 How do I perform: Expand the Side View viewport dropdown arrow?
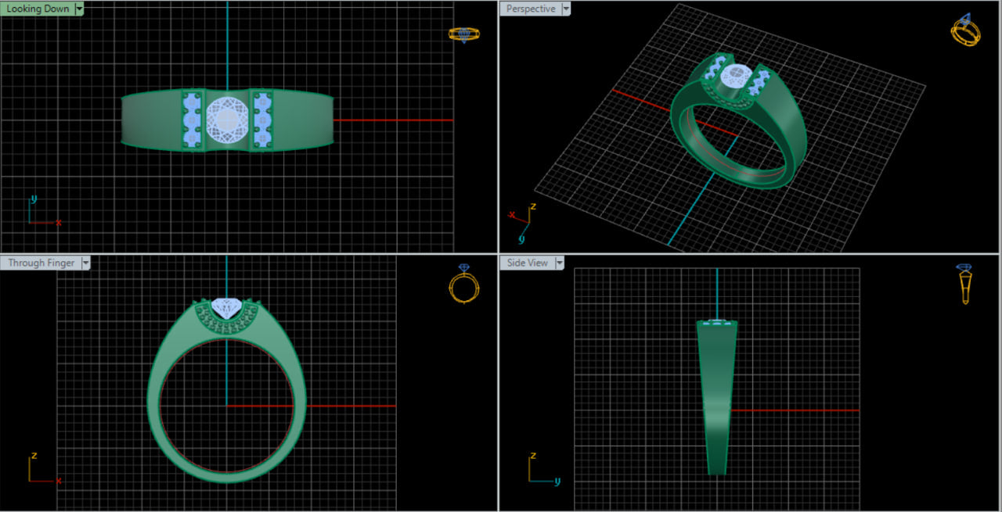[x=559, y=263]
